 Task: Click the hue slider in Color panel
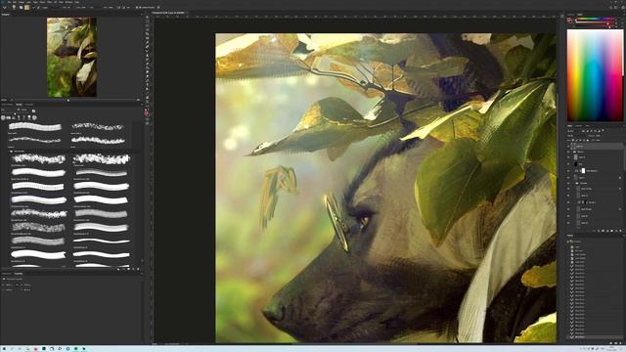(x=596, y=19)
